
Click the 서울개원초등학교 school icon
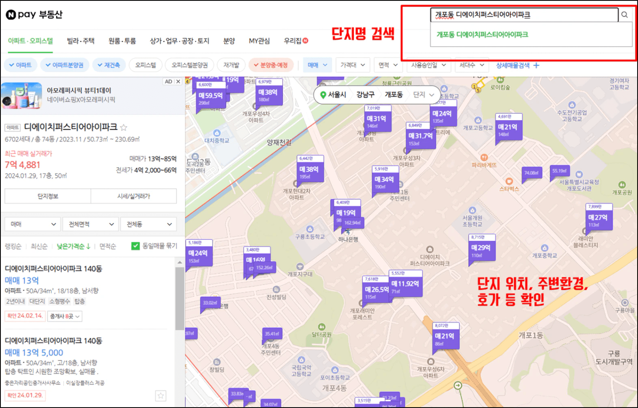pyautogui.click(x=472, y=210)
